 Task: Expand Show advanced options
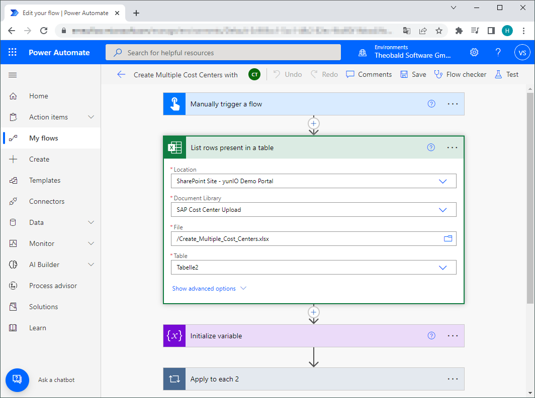209,289
